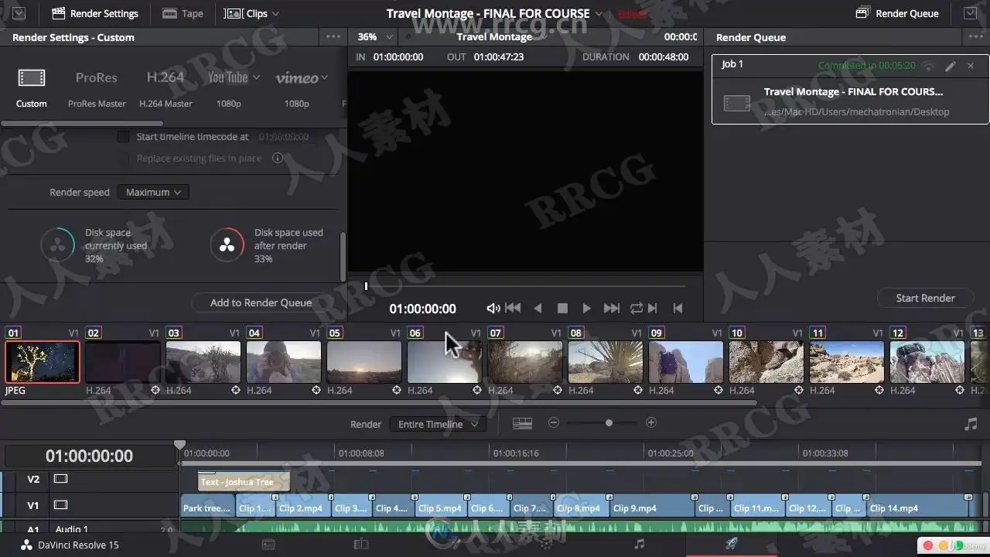Open Clips view dropdown
The image size is (990, 557).
tap(251, 13)
